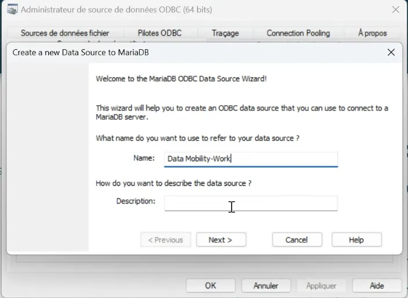Click the Previous wizard button
Screen dimensions: 408x298
click(165, 240)
